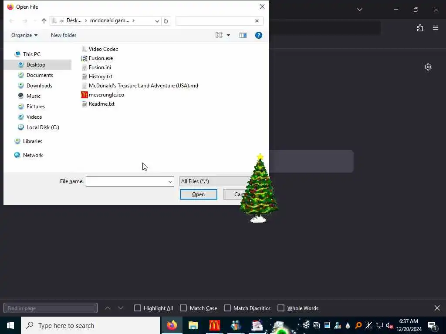Enable Match Case checkbox
Viewport: 446px width, 334px height.
[x=183, y=308]
